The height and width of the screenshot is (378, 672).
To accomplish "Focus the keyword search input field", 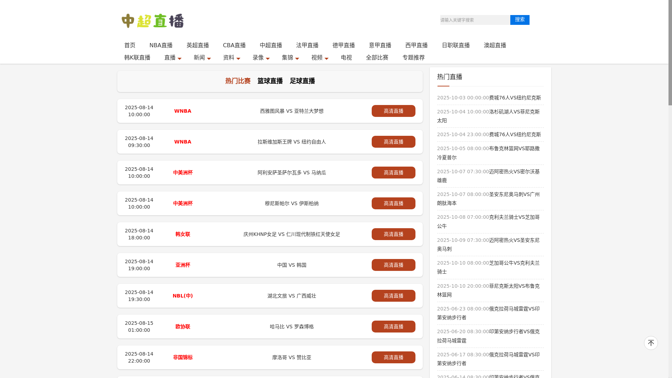I will pos(475,20).
